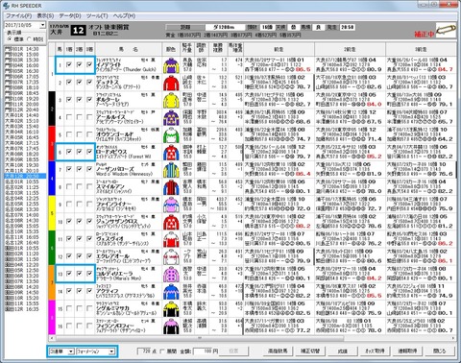Viewport: 461px width, 363px height.
Task: Click the yellow-black silks icon for horse 15
Action: [171, 308]
